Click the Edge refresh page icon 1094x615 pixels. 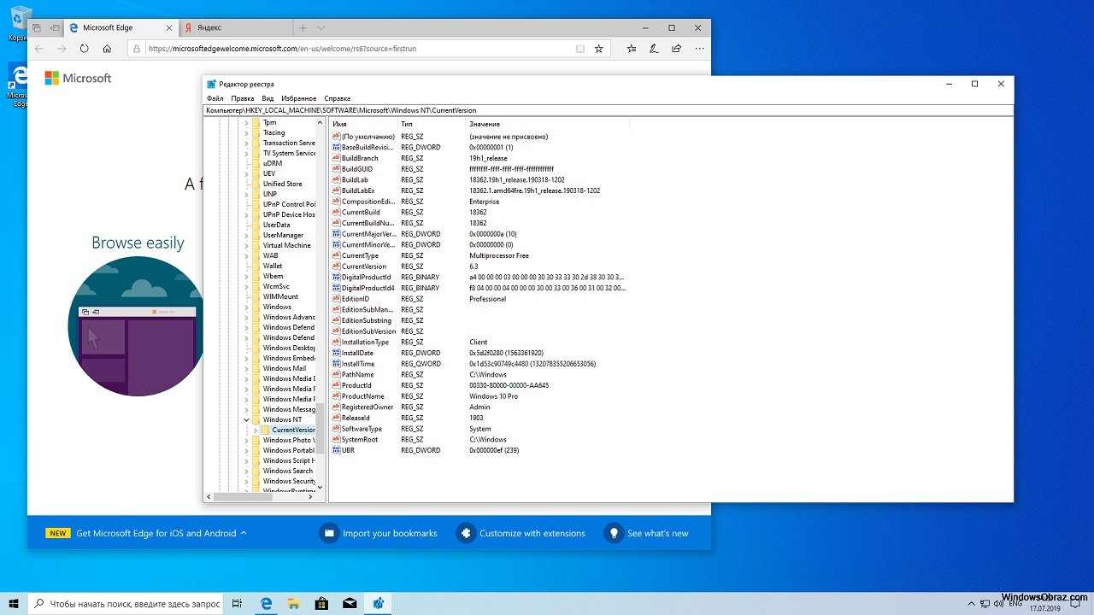pyautogui.click(x=84, y=49)
